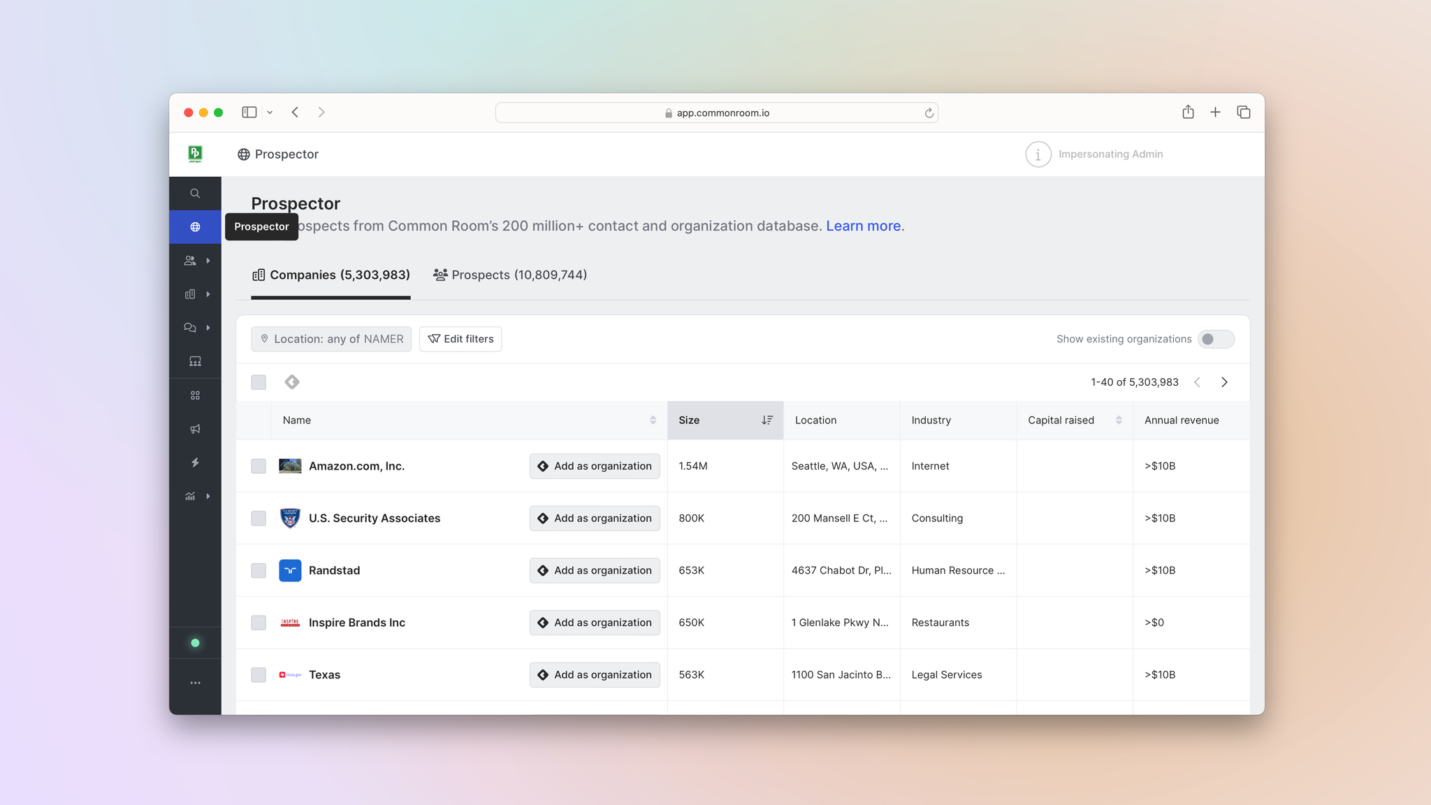Click the Annual revenue column header

(x=1191, y=420)
